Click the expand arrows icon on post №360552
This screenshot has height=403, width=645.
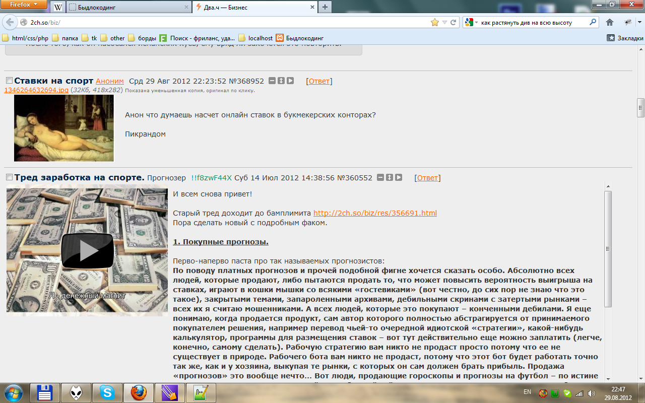(x=390, y=177)
